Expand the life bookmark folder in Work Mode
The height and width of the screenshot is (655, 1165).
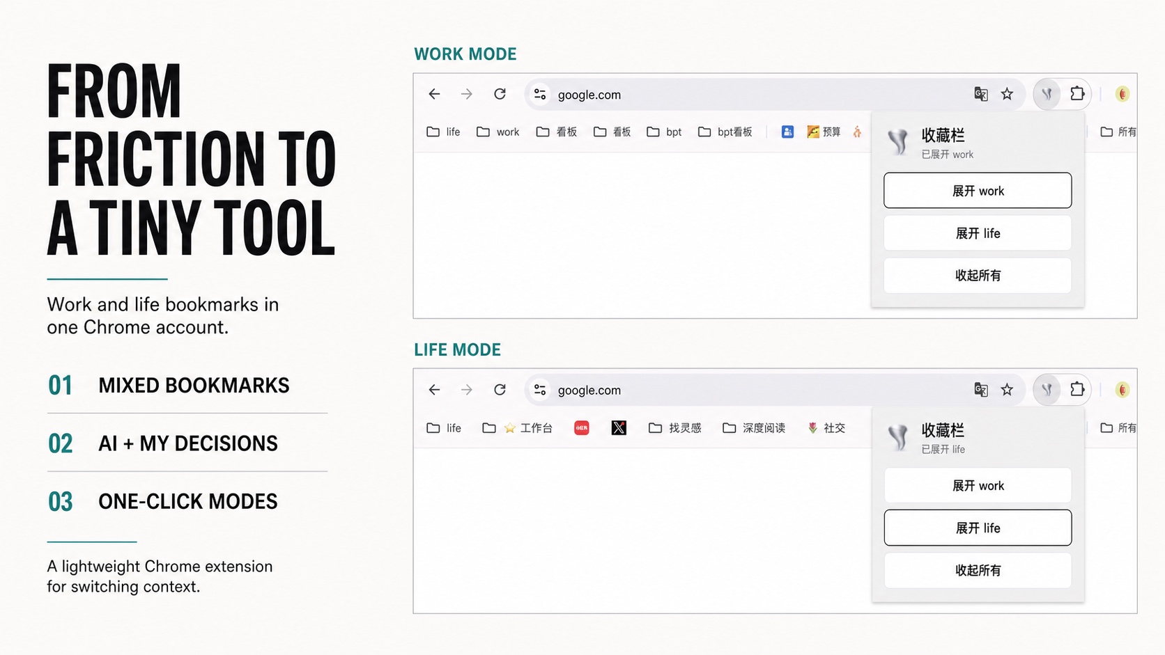443,132
